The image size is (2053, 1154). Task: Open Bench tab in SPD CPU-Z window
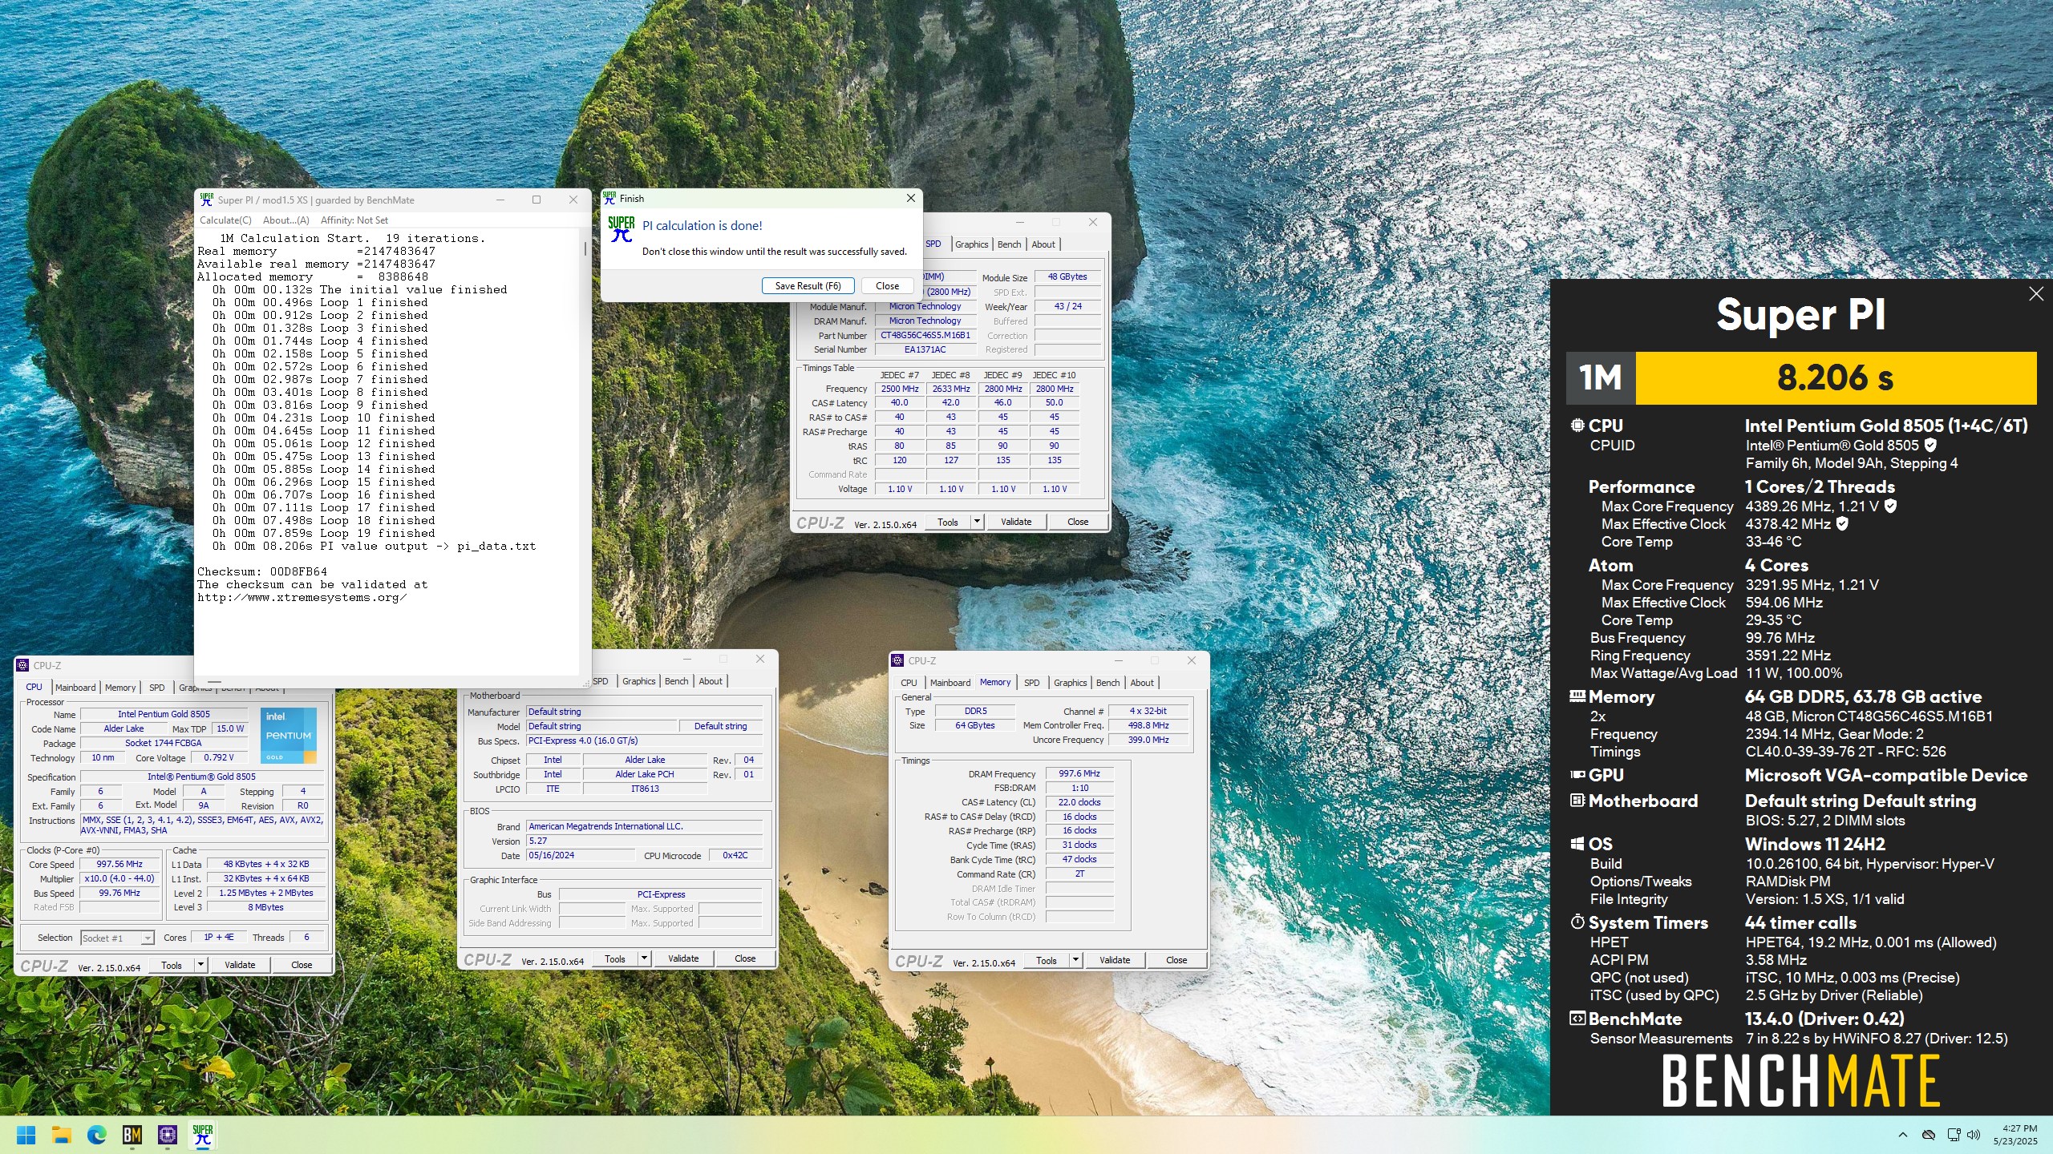tap(1009, 244)
